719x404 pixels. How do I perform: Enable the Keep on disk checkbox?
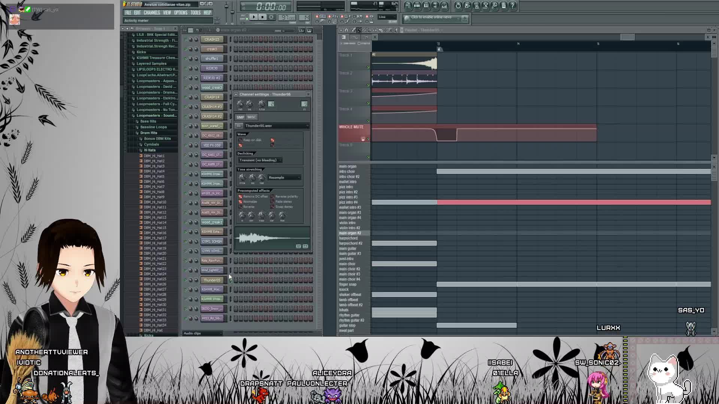(240, 140)
